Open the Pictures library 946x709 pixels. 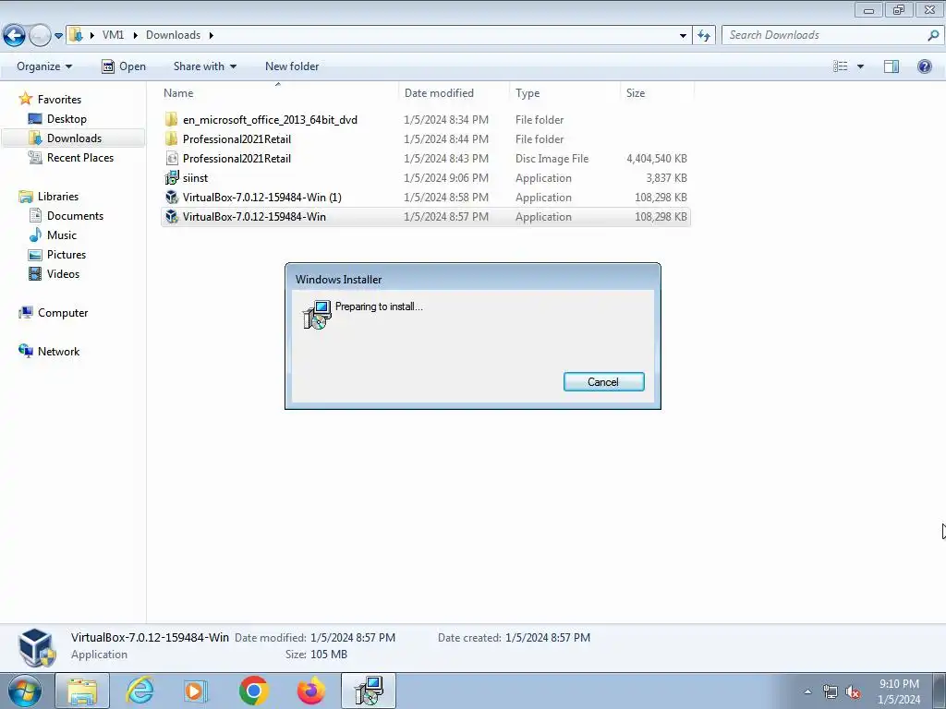(x=67, y=255)
